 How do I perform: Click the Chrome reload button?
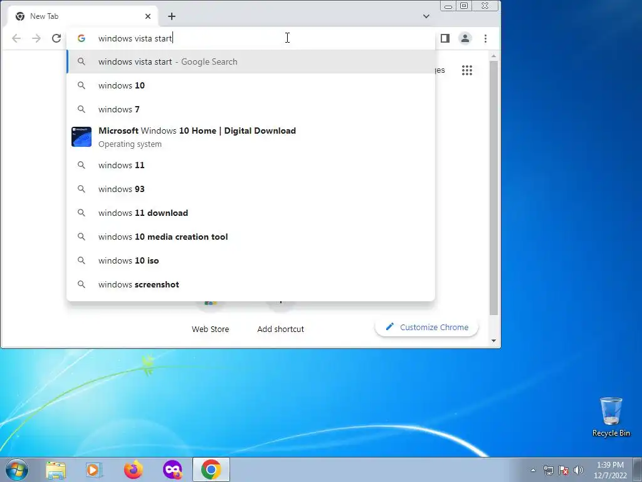coord(56,38)
